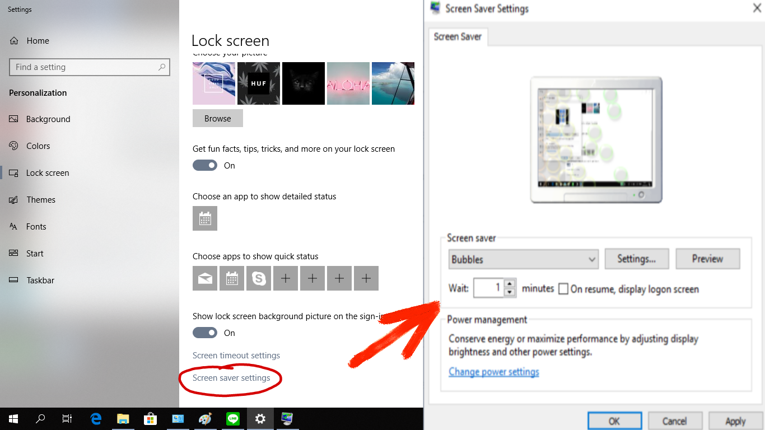Open Microsoft Edge from the taskbar
Image resolution: width=765 pixels, height=430 pixels.
96,418
